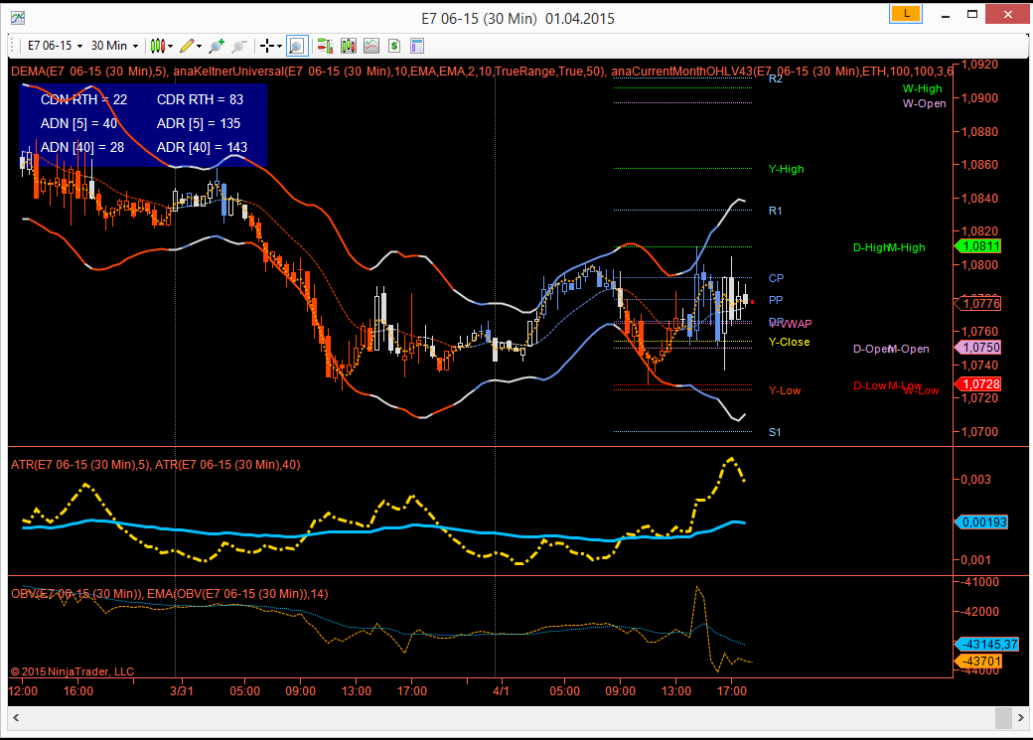Select the crosshair cursor icon

[x=267, y=46]
